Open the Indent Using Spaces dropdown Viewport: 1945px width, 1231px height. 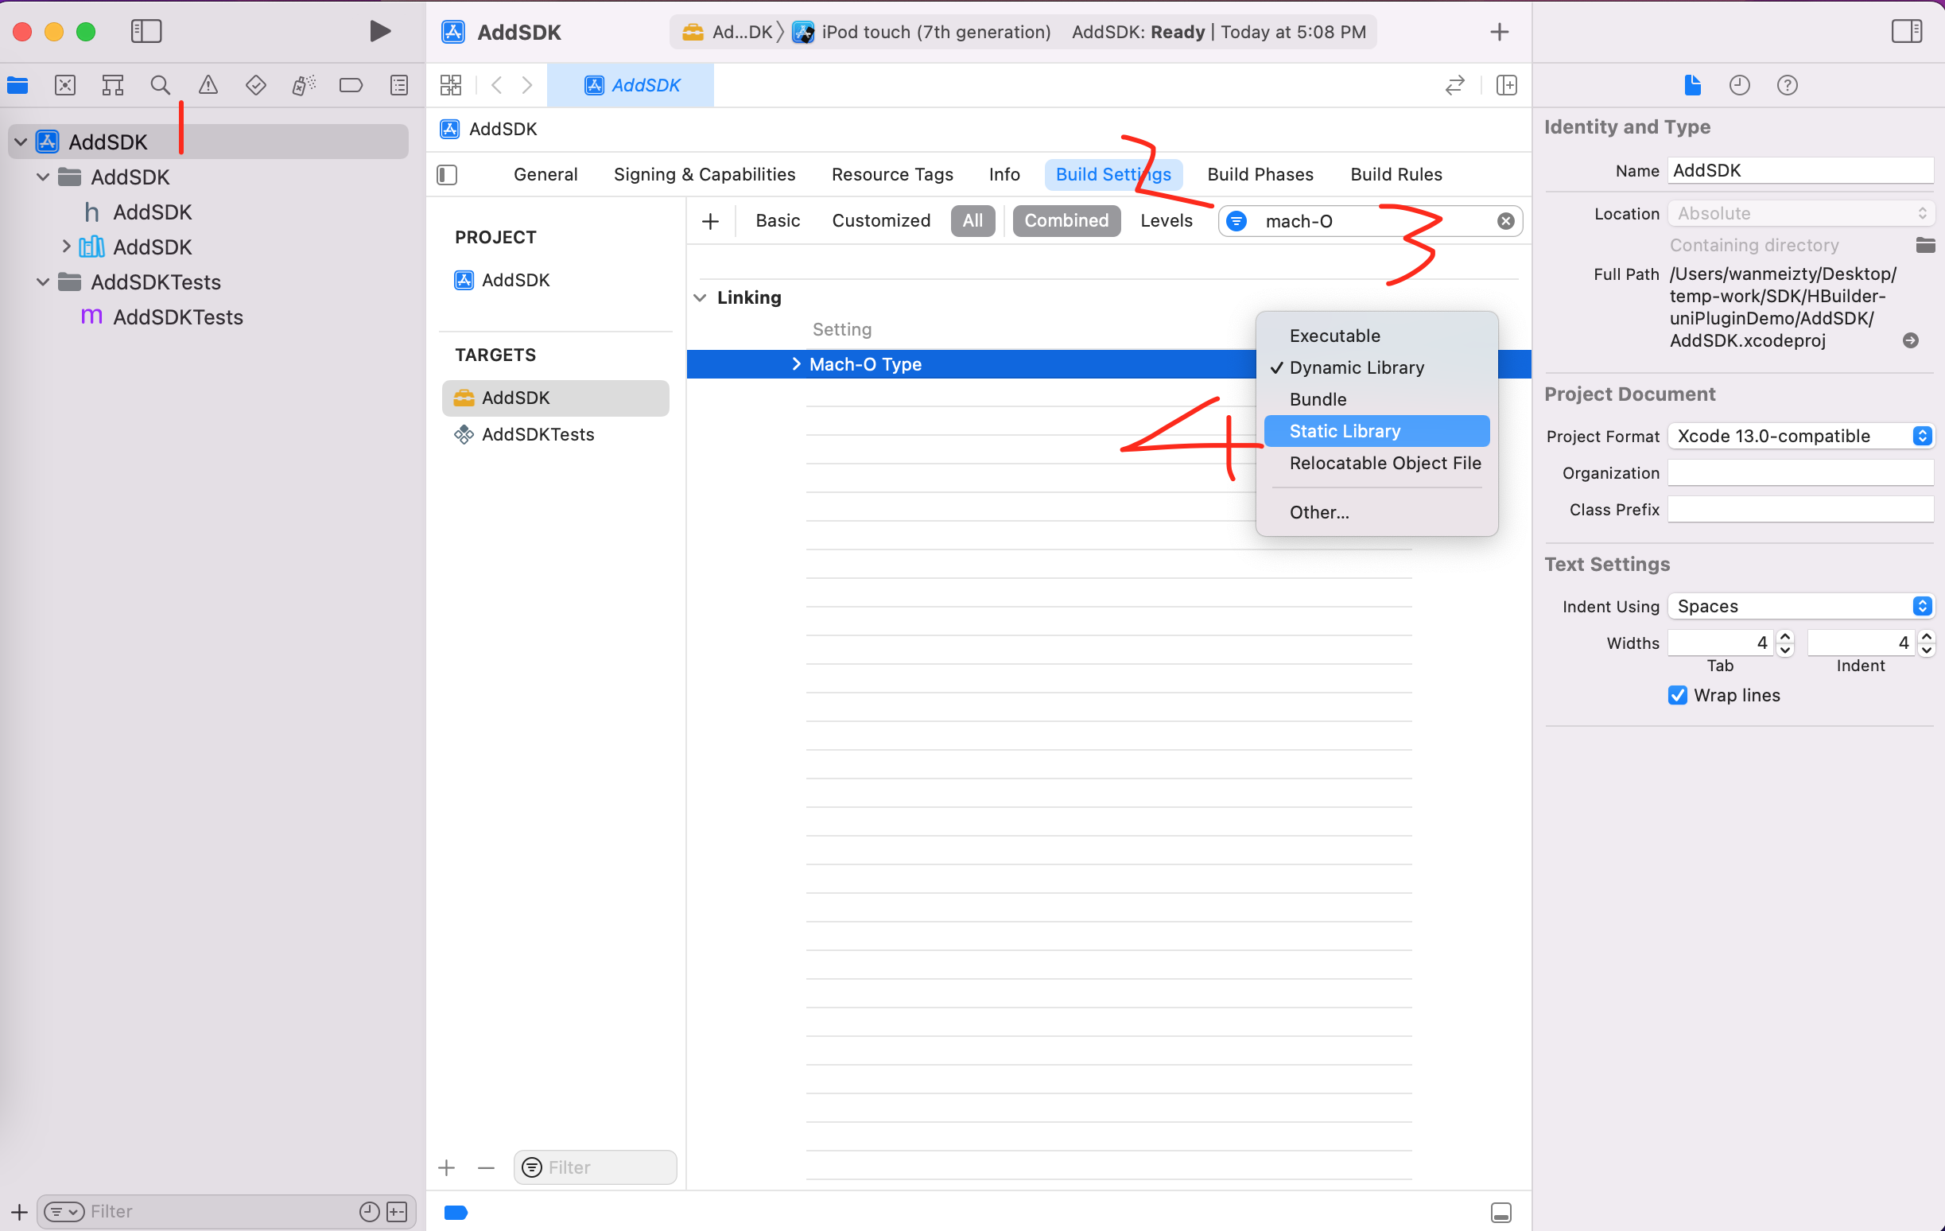(x=1800, y=606)
